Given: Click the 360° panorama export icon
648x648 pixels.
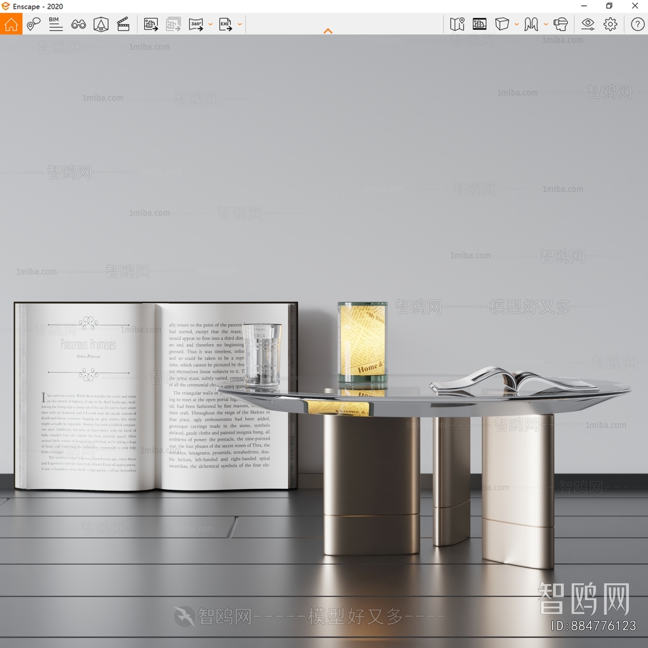Looking at the screenshot, I should coord(196,24).
